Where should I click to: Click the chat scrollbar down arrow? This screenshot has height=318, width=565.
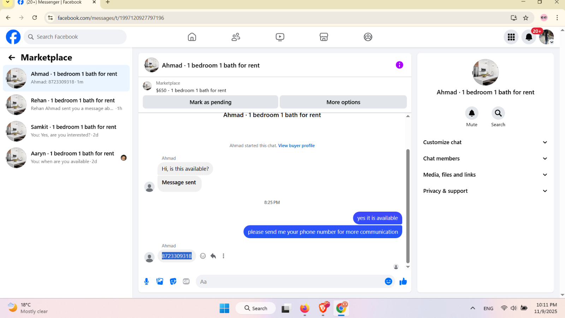click(x=408, y=267)
